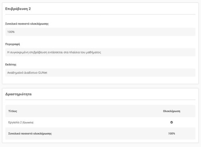Click the 100% field below the Επιβράβευση 2 heading
Viewport: 201px width, 147px height.
pos(100,32)
